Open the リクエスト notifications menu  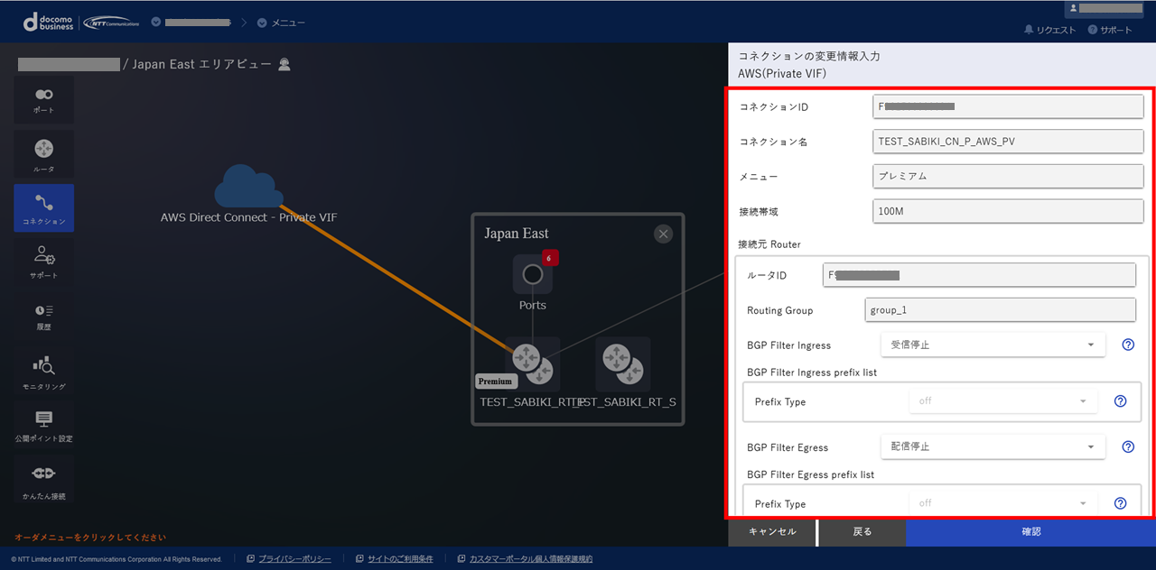coord(1049,30)
